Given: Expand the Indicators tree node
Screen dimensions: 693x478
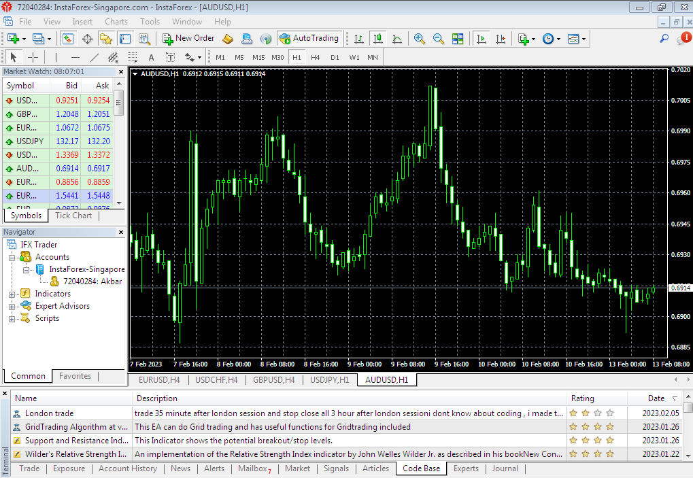Looking at the screenshot, I should click(x=12, y=294).
